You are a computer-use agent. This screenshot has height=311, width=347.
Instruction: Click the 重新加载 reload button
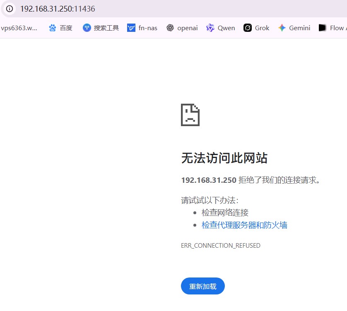202,286
